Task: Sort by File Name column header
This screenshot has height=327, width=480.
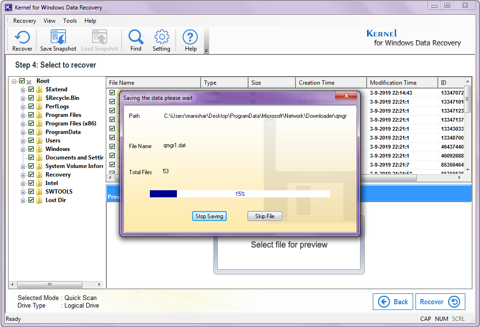Action: click(x=153, y=83)
